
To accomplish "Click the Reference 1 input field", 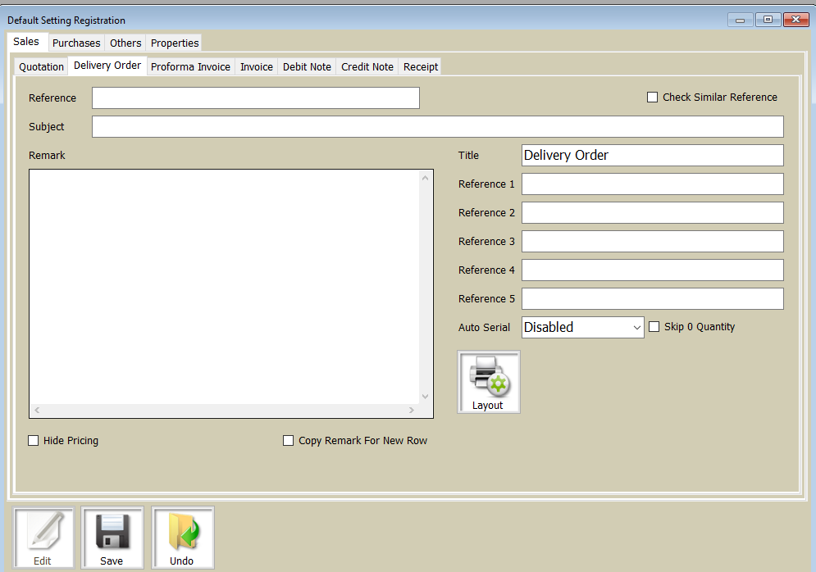I will point(653,184).
